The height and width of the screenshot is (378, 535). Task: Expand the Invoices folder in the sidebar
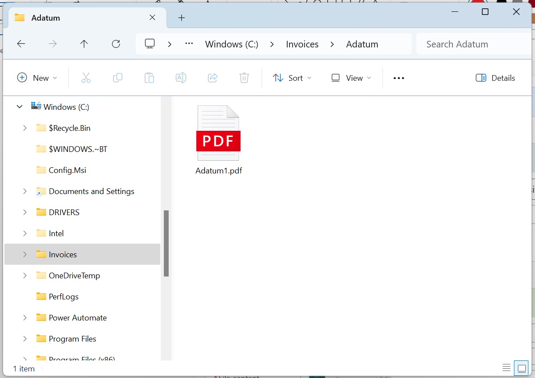tap(25, 254)
